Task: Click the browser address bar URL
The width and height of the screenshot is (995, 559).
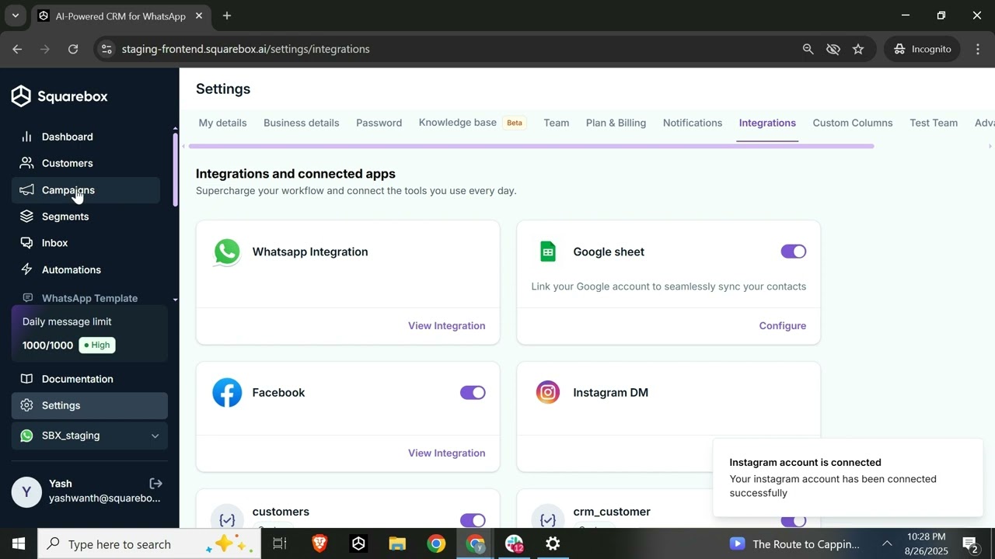Action: click(x=246, y=49)
